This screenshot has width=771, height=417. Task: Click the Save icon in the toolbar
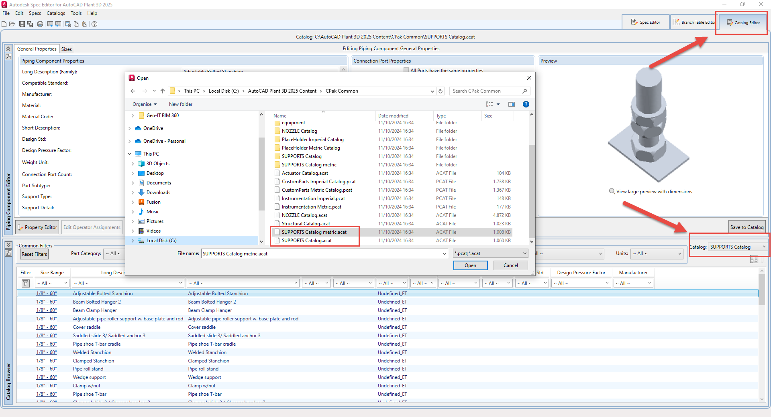pos(22,24)
